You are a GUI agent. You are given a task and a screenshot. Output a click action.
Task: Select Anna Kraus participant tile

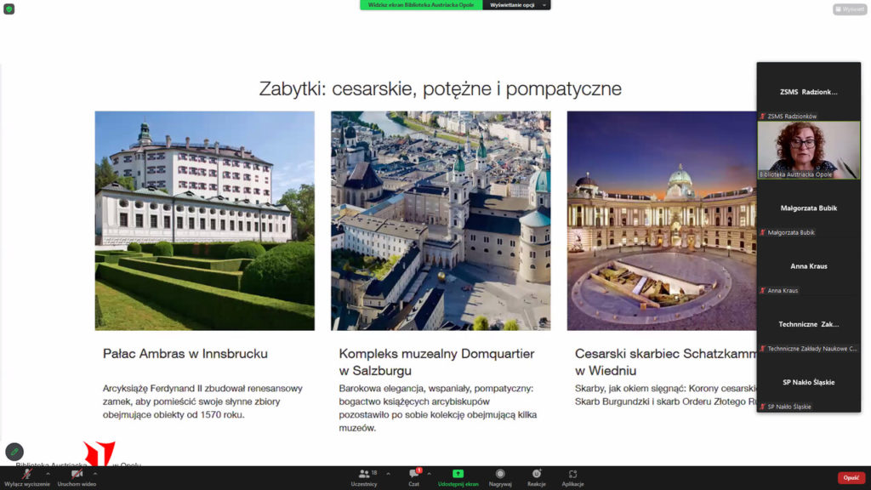click(808, 266)
